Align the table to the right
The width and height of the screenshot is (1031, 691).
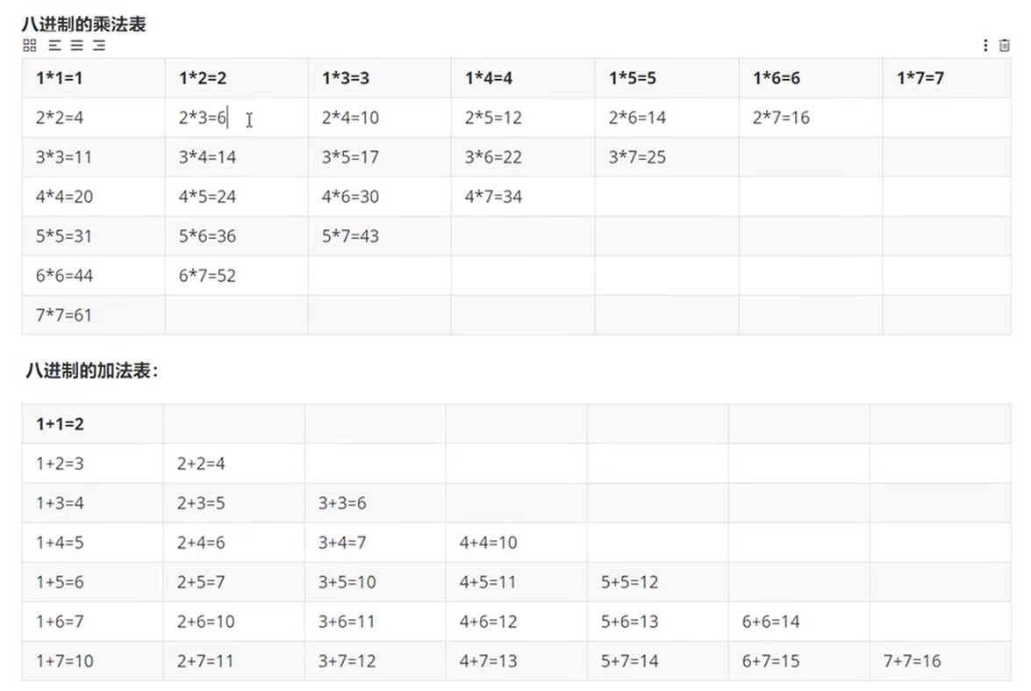(98, 46)
